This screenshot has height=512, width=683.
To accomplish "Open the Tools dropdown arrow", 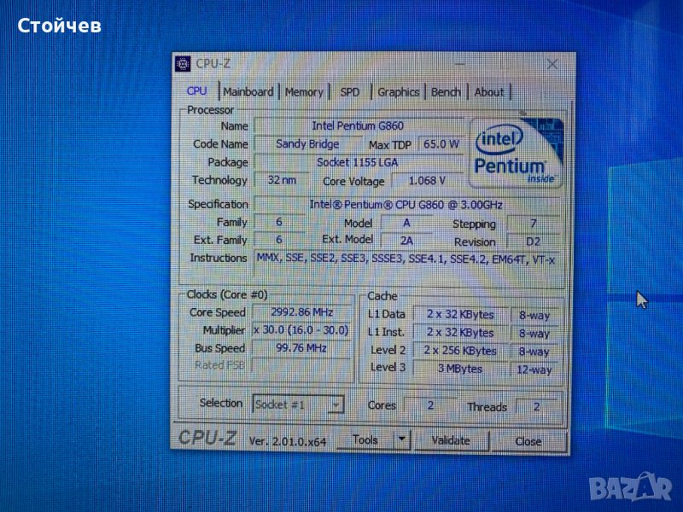I will (x=401, y=439).
